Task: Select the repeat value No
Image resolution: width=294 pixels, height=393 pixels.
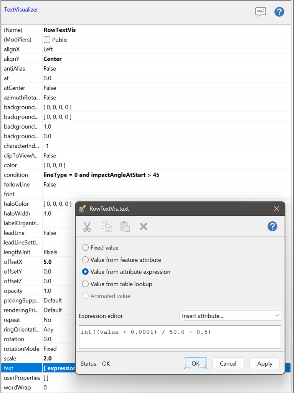Action: pyautogui.click(x=47, y=320)
